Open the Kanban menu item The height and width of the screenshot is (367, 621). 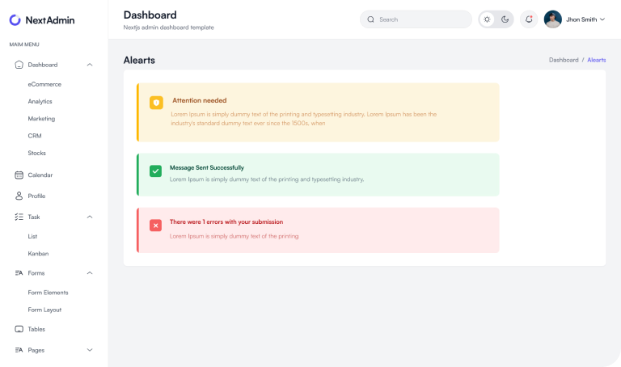pyautogui.click(x=38, y=253)
